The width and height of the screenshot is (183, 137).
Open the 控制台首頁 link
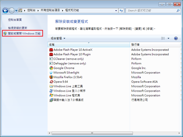coord(15,20)
